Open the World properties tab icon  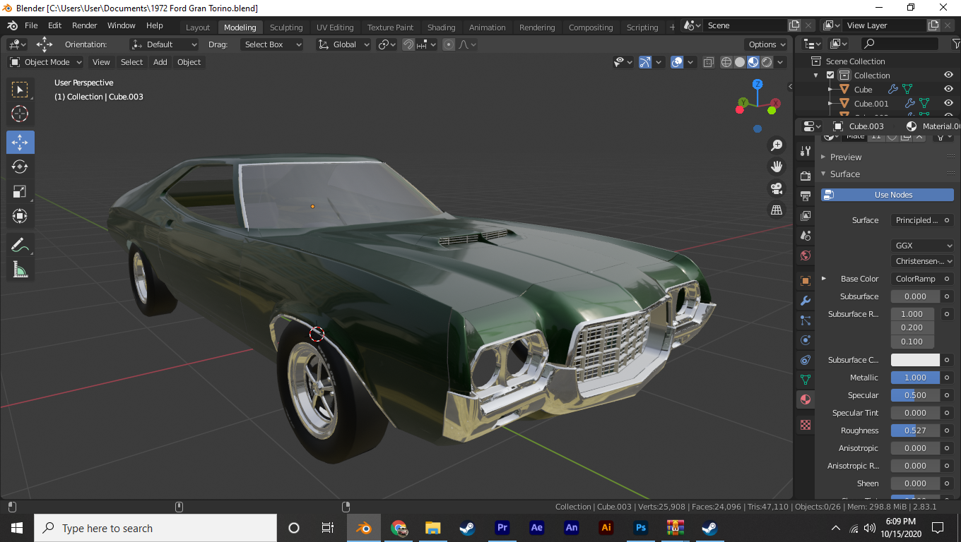pyautogui.click(x=805, y=255)
